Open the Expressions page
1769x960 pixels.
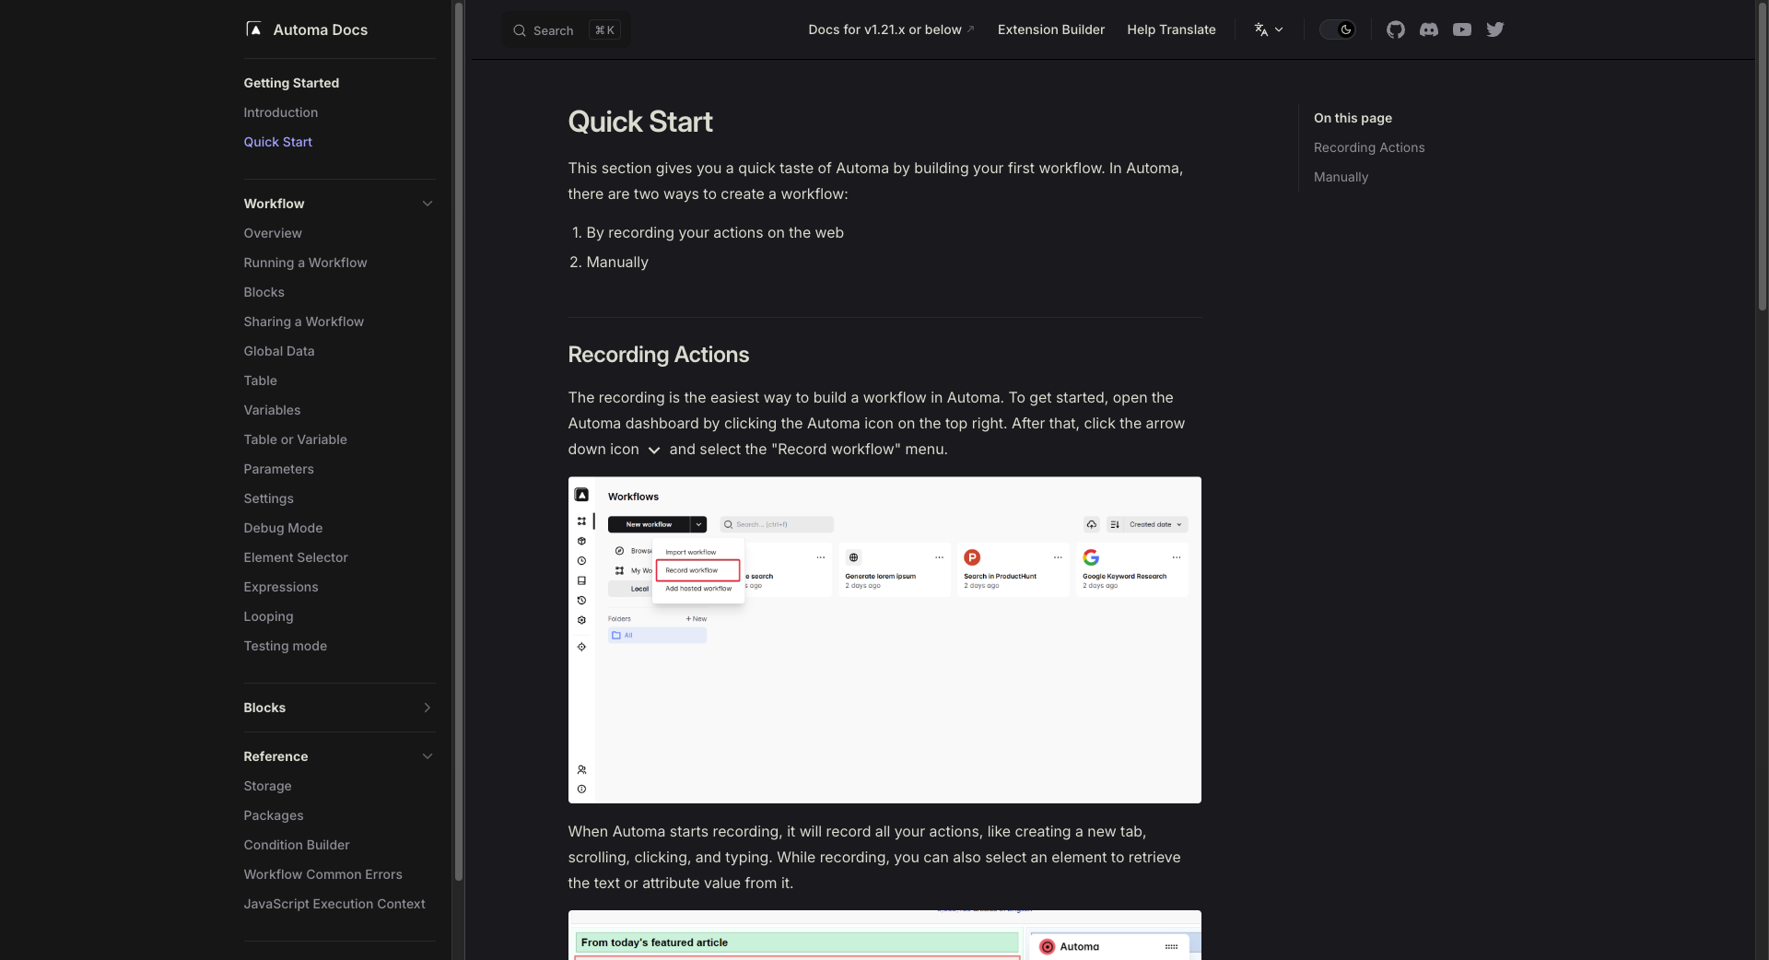pyautogui.click(x=281, y=587)
